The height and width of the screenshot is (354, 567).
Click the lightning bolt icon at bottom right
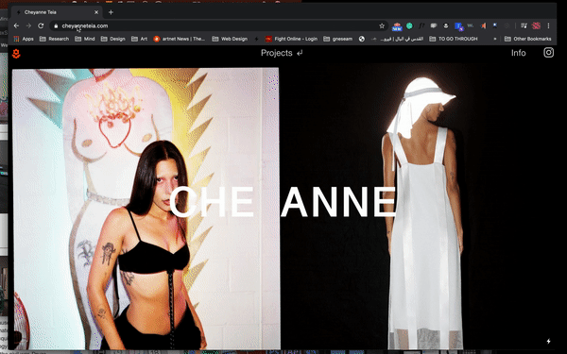548,341
